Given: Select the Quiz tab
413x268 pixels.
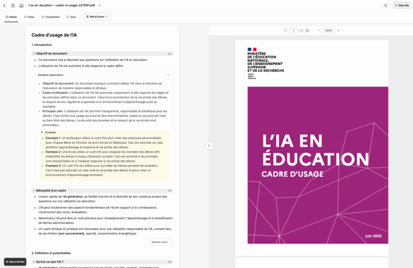Looking at the screenshot, I should click(71, 17).
